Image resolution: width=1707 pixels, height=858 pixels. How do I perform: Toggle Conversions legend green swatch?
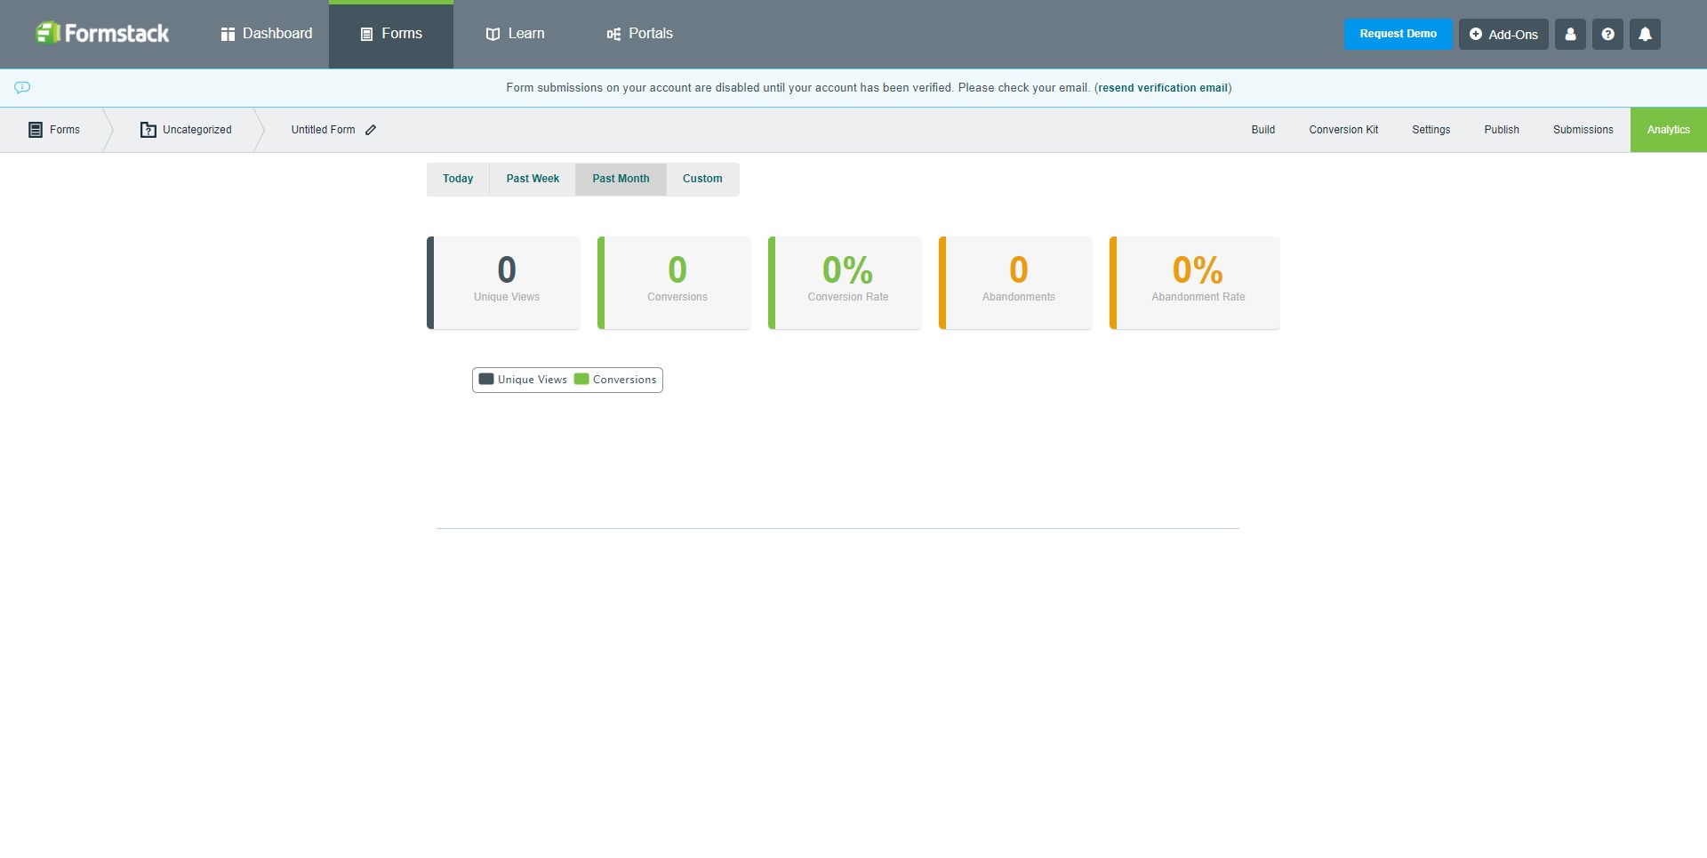coord(581,379)
